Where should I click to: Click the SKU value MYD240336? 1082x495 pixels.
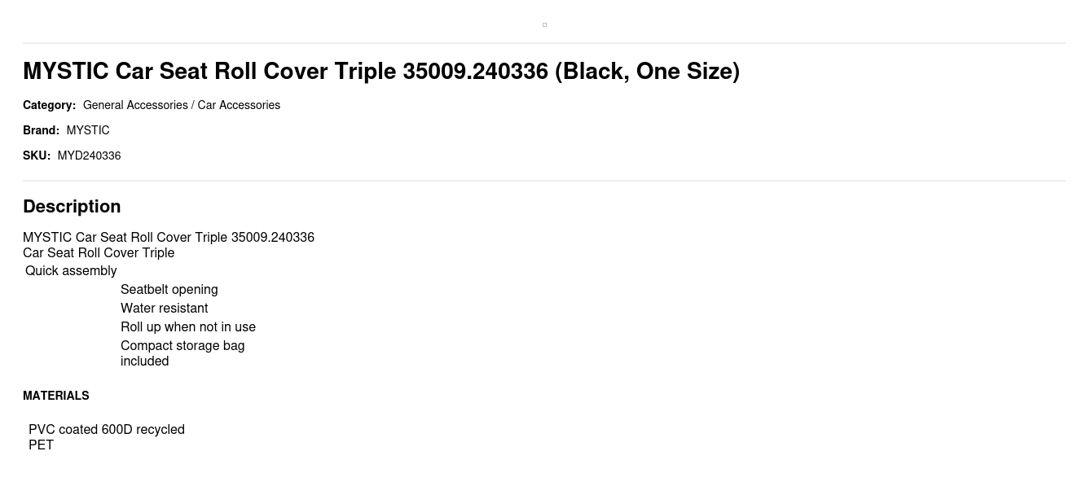tap(89, 156)
